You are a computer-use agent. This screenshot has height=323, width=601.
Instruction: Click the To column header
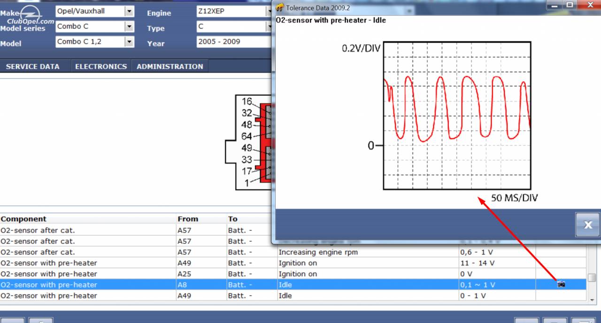(x=233, y=219)
